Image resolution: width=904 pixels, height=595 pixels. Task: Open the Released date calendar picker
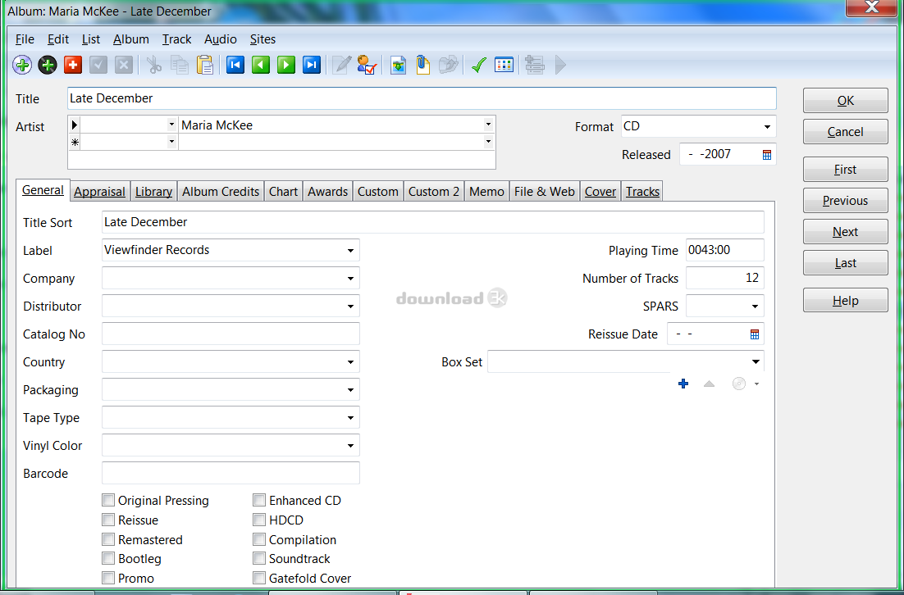767,154
